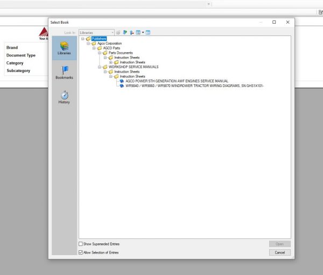323x275 pixels.
Task: Cancel the Select Book dialog
Action: pos(280,252)
